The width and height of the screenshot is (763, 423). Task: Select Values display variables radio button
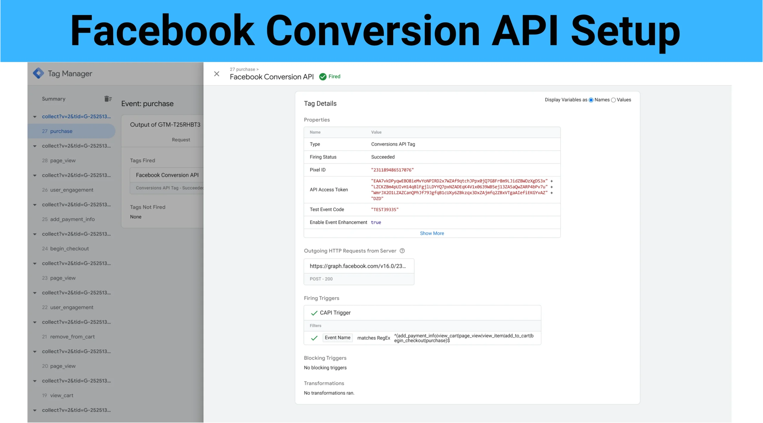point(613,100)
